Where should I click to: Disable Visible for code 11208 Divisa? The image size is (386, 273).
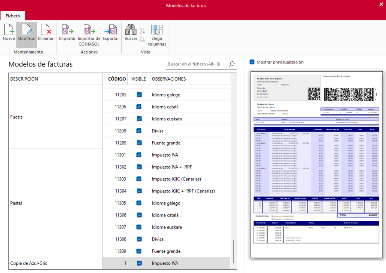coord(139,131)
